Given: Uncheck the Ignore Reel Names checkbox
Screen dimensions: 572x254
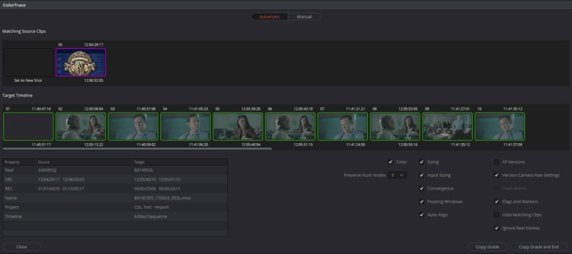Looking at the screenshot, I should (x=496, y=228).
